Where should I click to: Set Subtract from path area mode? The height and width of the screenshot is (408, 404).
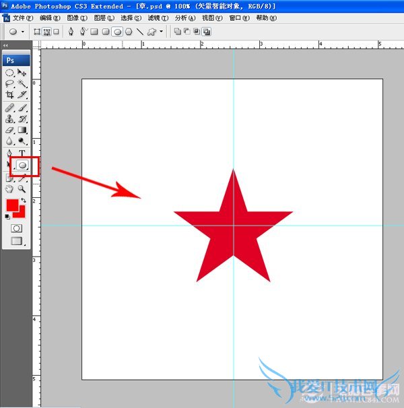pyautogui.click(x=187, y=32)
